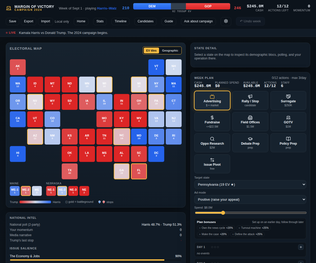Viewport: 316px width, 263px height.
Task: Add an event to Day 1
Action: coord(301,247)
